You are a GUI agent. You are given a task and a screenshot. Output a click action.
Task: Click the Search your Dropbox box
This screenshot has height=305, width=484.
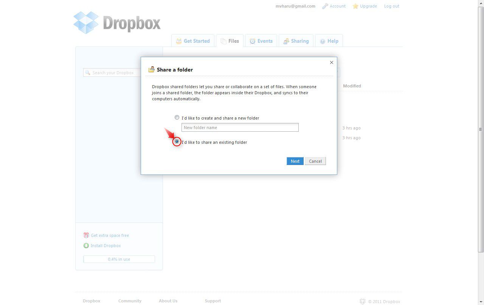113,73
